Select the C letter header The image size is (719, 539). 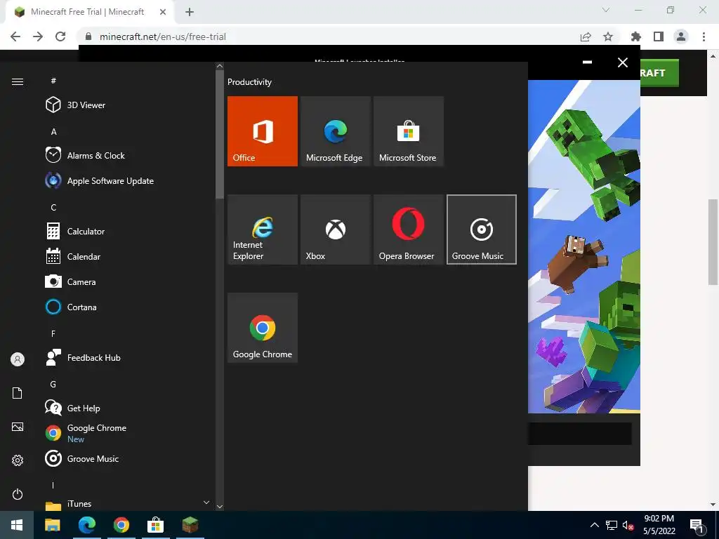tap(53, 207)
